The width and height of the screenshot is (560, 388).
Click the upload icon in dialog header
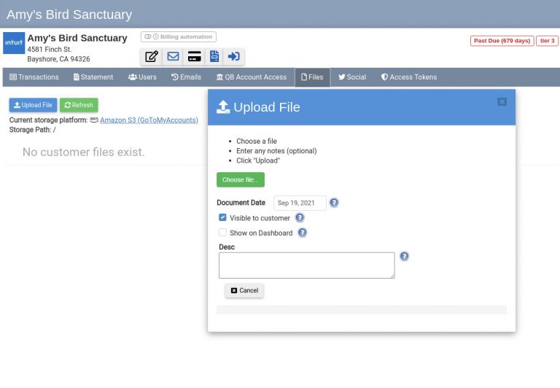tap(223, 106)
